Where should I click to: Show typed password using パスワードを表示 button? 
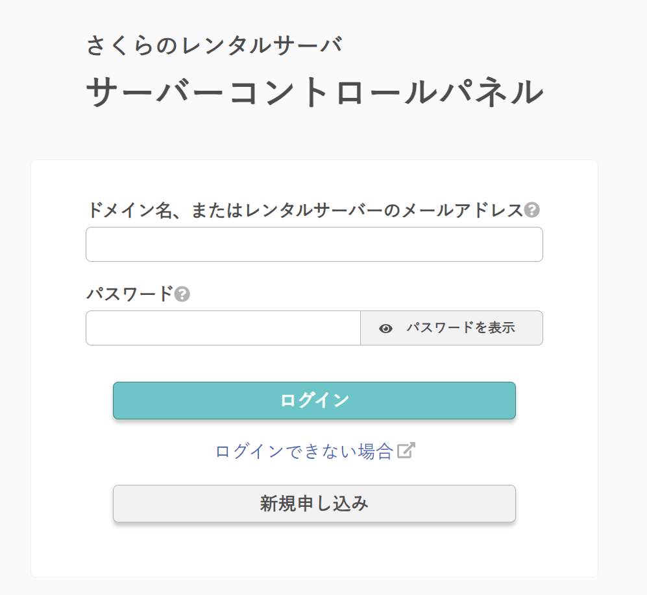click(x=452, y=328)
